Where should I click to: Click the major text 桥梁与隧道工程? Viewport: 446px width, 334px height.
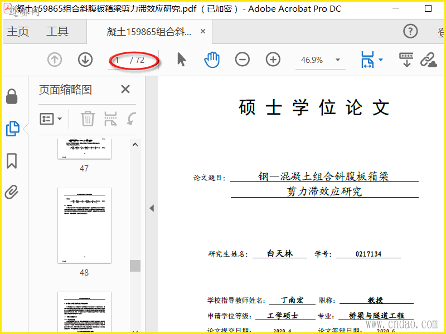[x=377, y=316]
